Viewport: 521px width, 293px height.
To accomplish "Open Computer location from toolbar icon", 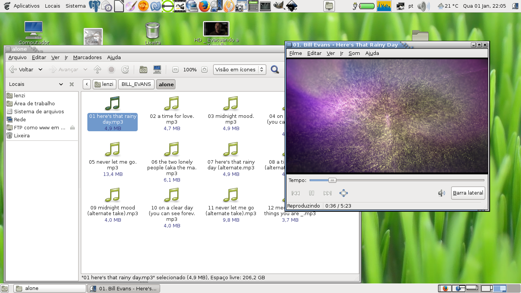I will pos(157,69).
